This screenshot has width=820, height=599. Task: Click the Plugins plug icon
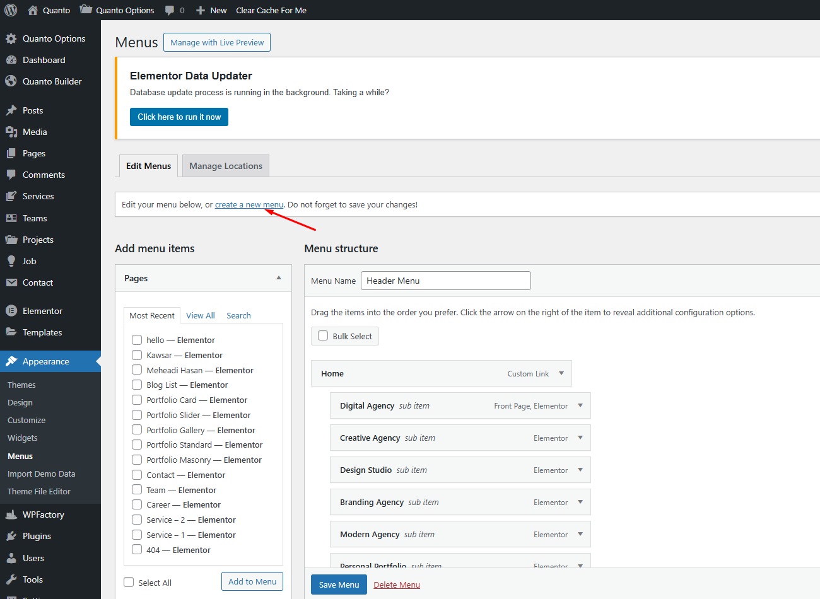[x=11, y=536]
